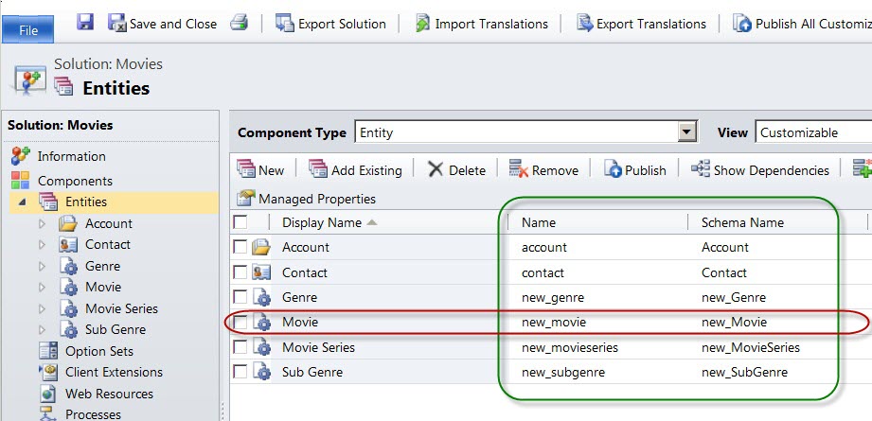Toggle the select-all header checkbox

click(x=240, y=222)
